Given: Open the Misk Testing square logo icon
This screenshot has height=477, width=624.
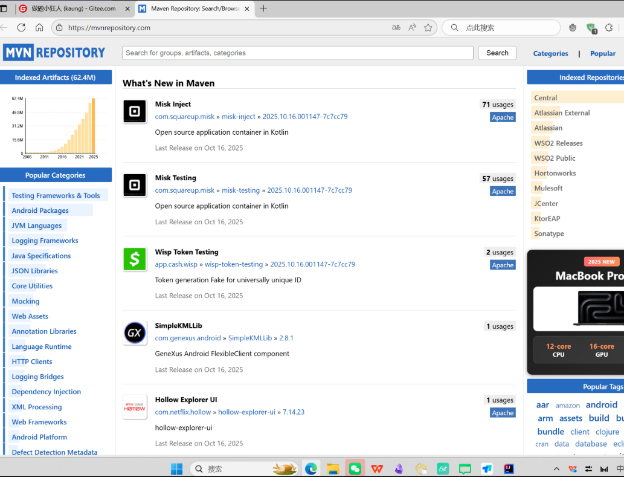Looking at the screenshot, I should pos(135,185).
